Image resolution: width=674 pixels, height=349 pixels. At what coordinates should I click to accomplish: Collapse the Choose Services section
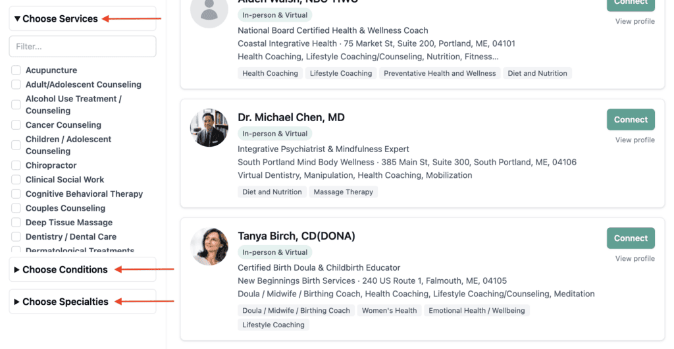(56, 18)
